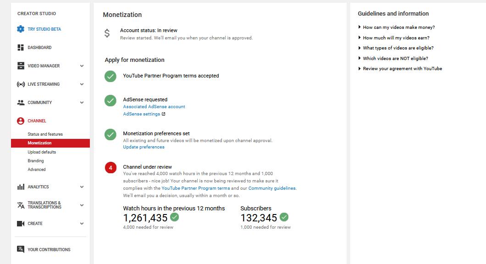Click the green check beside Partner Program terms

click(110, 76)
